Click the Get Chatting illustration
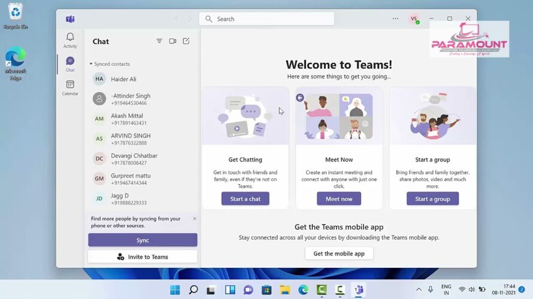The height and width of the screenshot is (299, 533). (246, 117)
